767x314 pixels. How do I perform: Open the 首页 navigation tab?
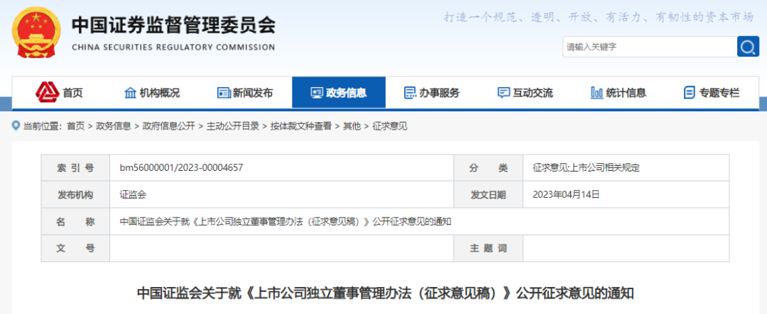pyautogui.click(x=72, y=93)
